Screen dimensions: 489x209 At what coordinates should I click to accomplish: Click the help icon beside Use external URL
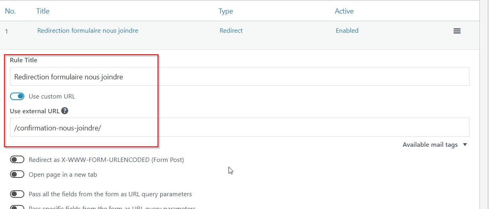(x=65, y=111)
